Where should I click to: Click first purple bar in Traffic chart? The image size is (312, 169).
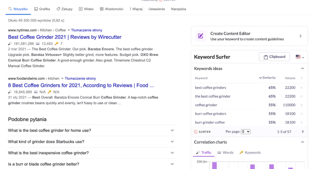tap(214, 166)
